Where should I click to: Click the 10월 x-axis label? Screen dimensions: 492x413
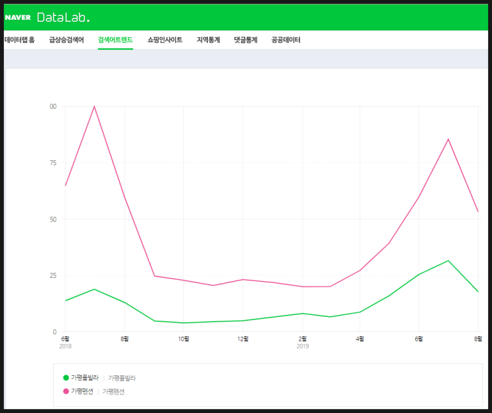183,339
